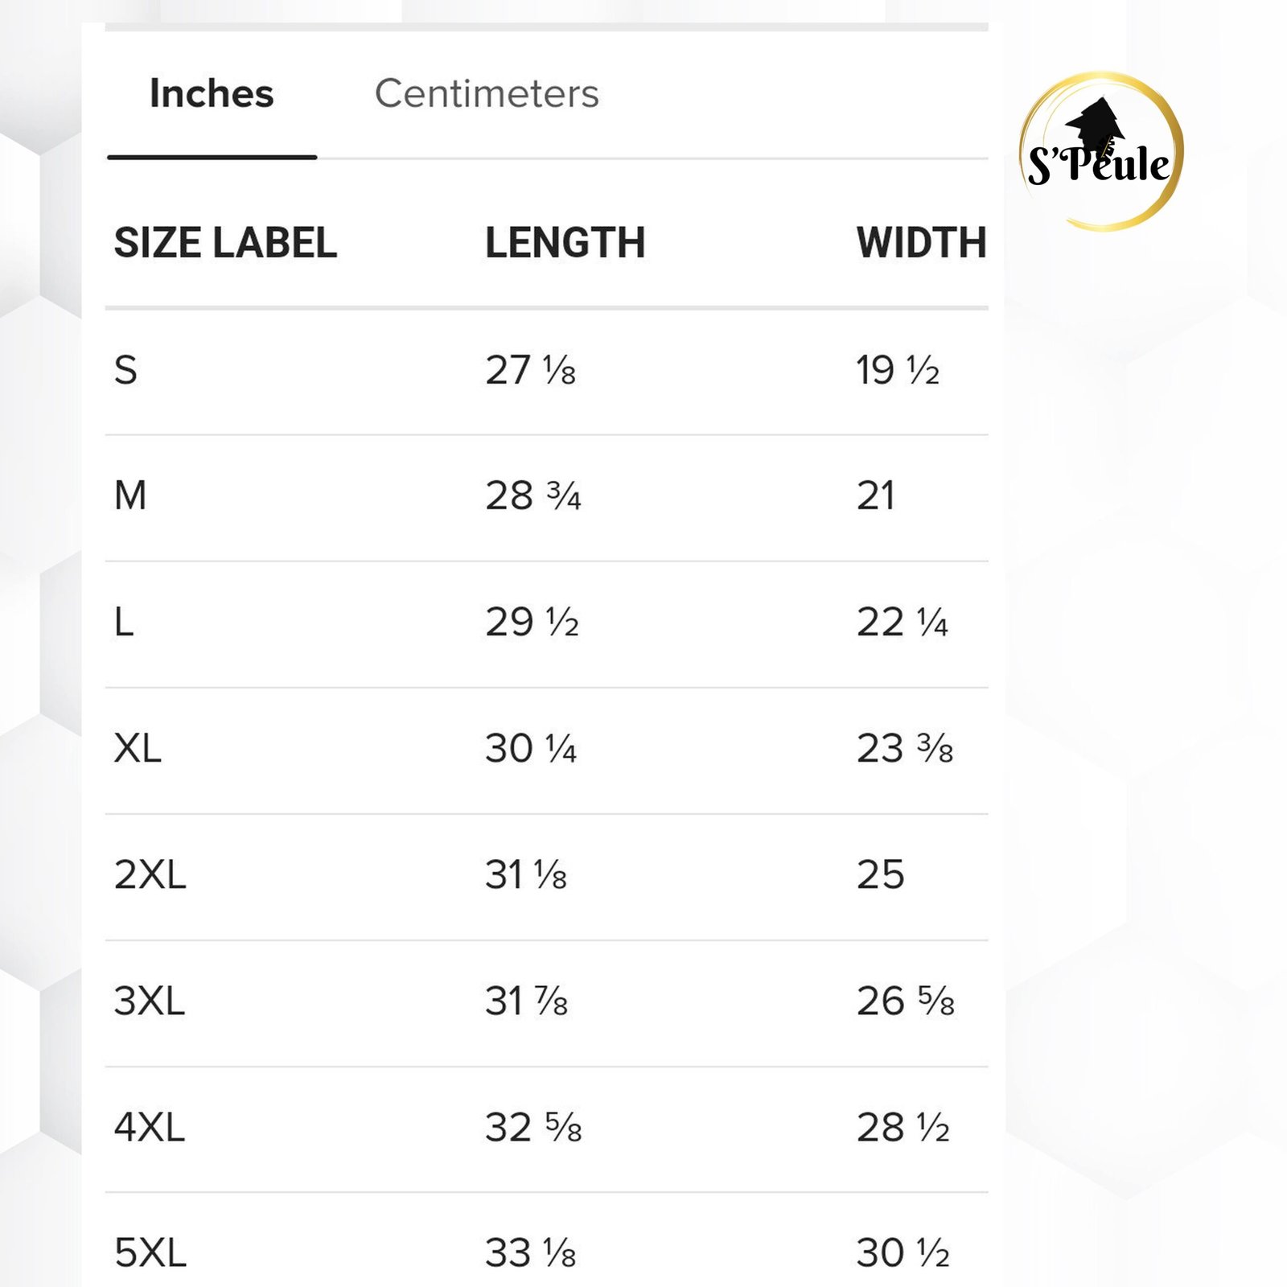Switch to the Inches tab
This screenshot has width=1287, height=1287.
[x=212, y=94]
